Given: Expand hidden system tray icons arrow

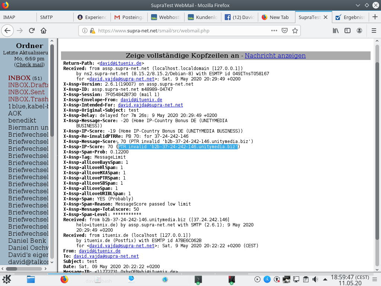Looking at the screenshot, I should coord(325,279).
